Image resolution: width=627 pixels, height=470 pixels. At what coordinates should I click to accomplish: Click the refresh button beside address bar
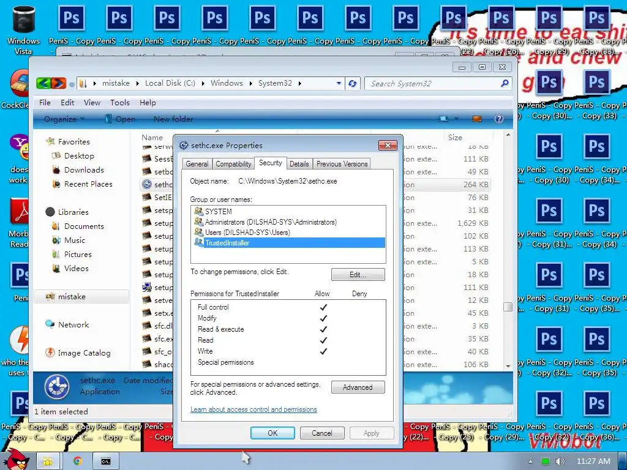pyautogui.click(x=352, y=83)
